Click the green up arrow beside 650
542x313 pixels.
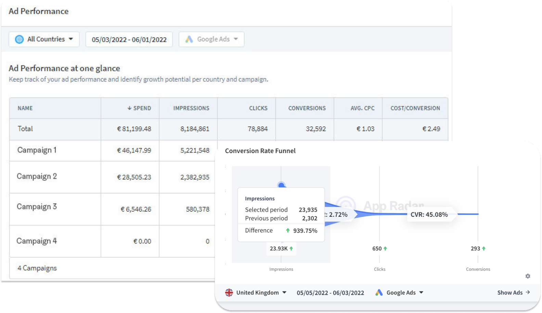click(385, 249)
